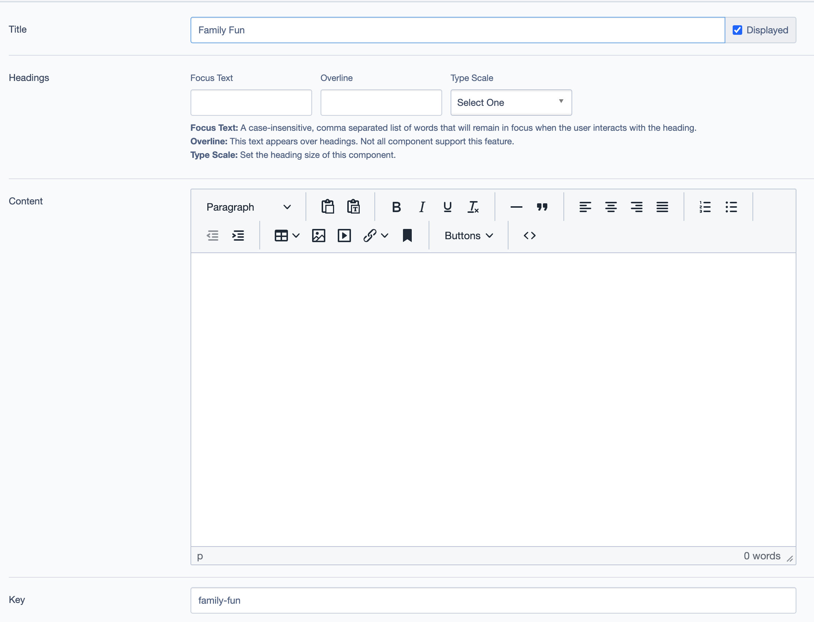The image size is (814, 622).
Task: Click the blockquote icon
Action: [542, 207]
